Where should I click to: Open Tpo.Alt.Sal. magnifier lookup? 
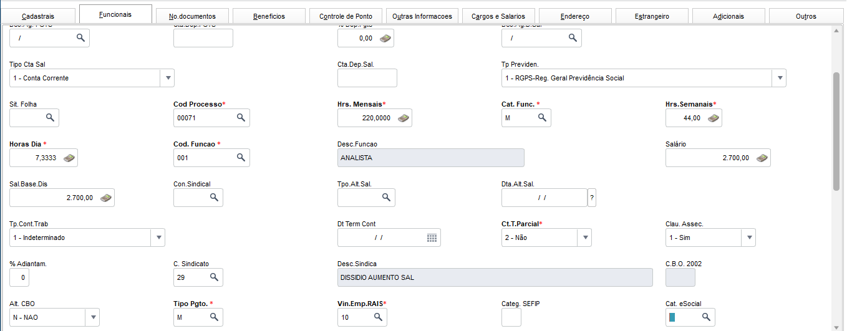click(386, 197)
